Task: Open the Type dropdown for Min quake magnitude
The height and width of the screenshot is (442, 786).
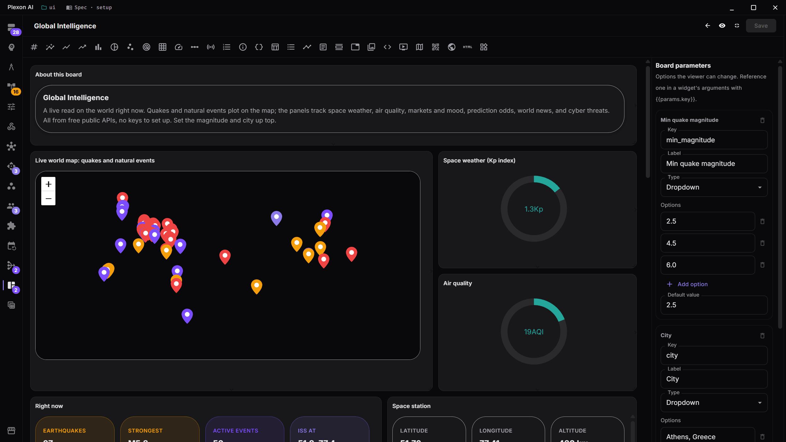Action: click(714, 187)
